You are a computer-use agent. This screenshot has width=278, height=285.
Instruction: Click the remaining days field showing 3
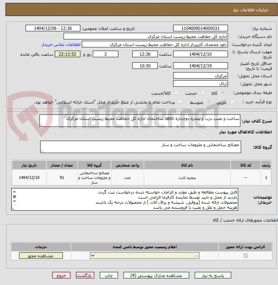[106, 54]
